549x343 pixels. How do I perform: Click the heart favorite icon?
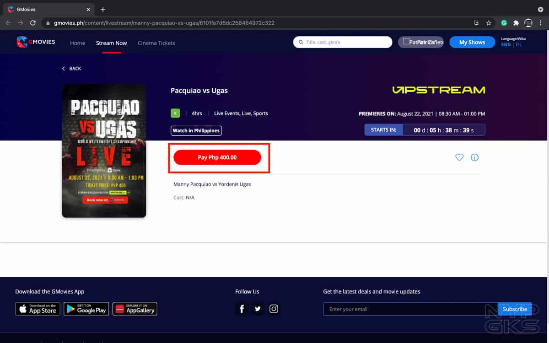point(459,157)
